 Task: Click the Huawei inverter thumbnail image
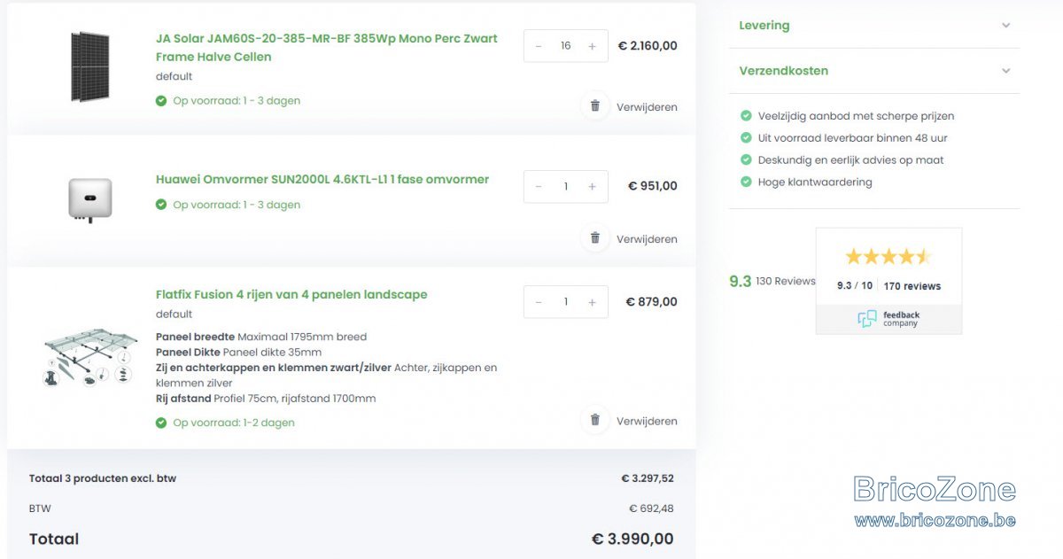click(x=90, y=199)
